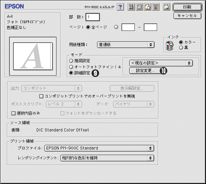Open the background print clock icon
Screen dimensions: 206x184
(x=148, y=7)
